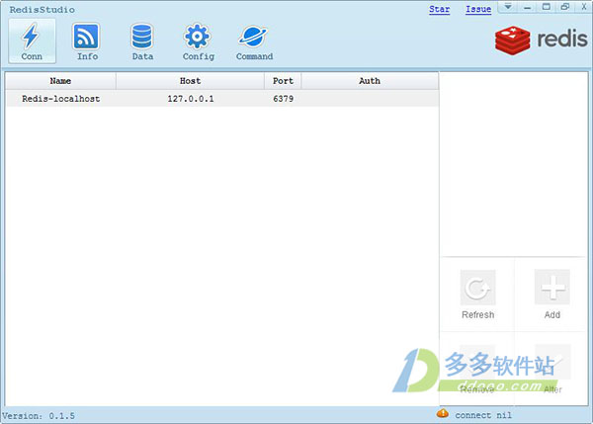
Task: Close the RedisStudio window
Action: pyautogui.click(x=583, y=7)
